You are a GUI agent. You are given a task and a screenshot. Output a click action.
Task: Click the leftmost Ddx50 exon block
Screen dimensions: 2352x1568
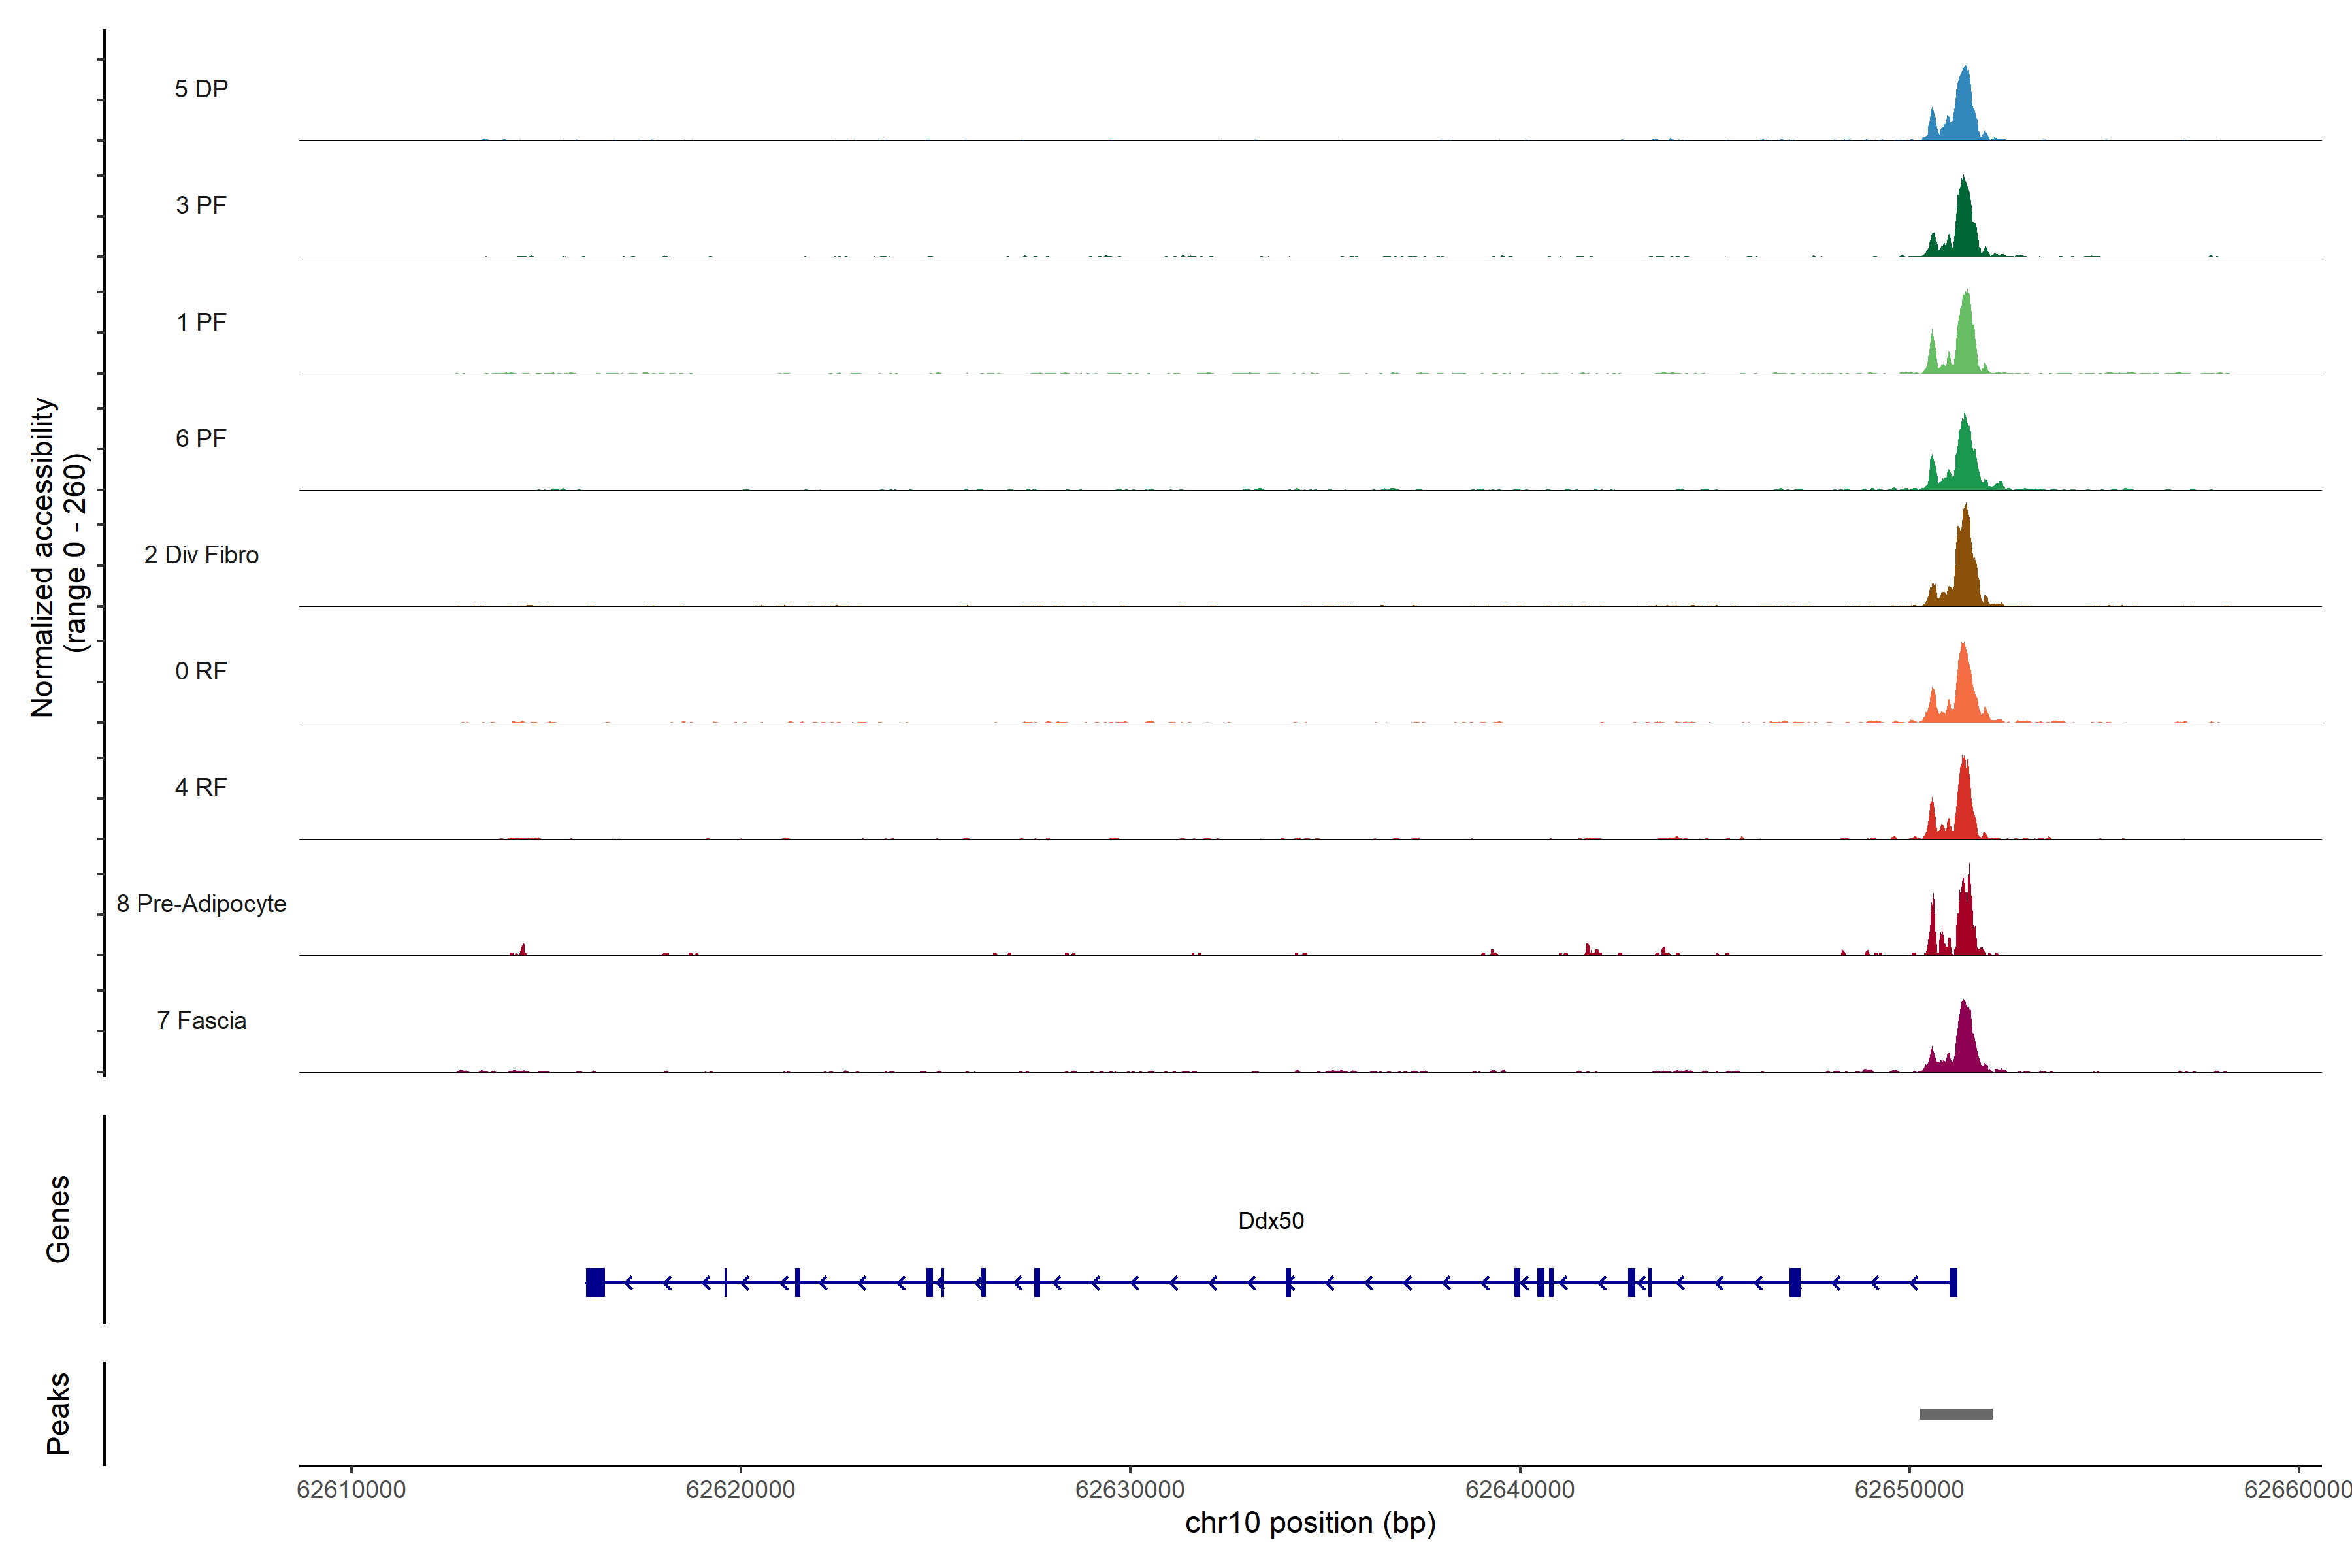tap(595, 1282)
